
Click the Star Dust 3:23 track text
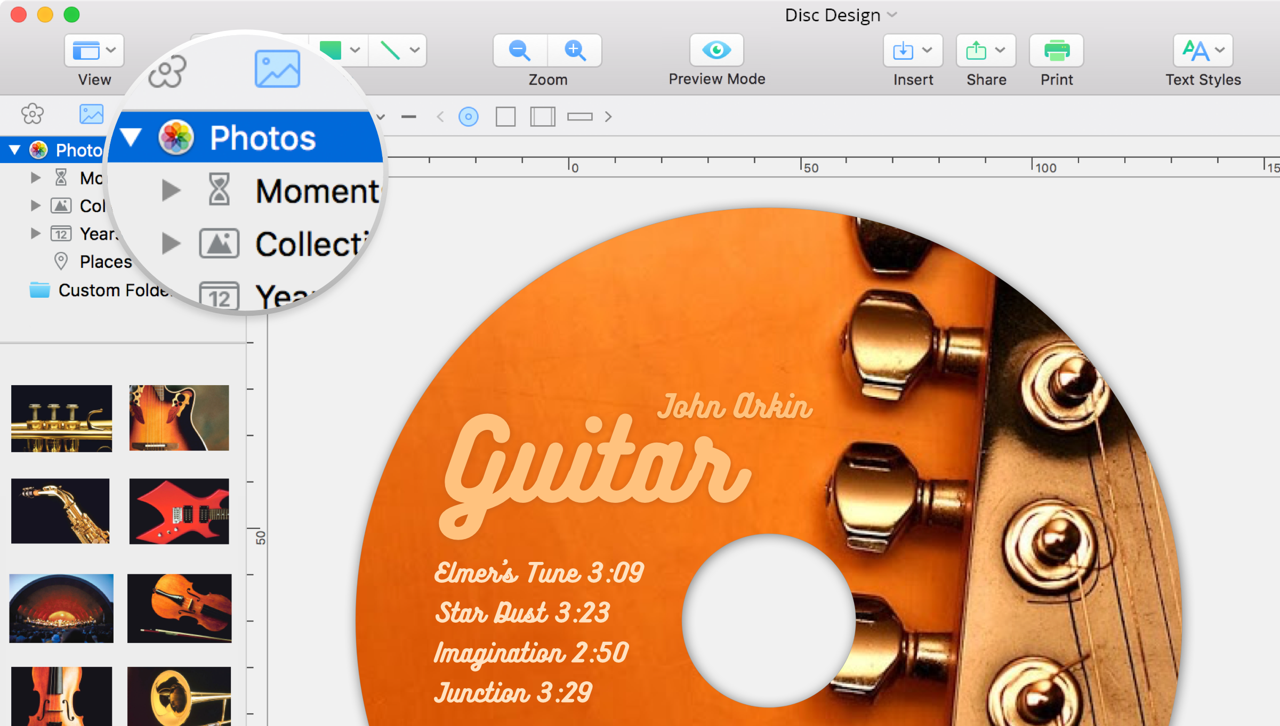522,613
